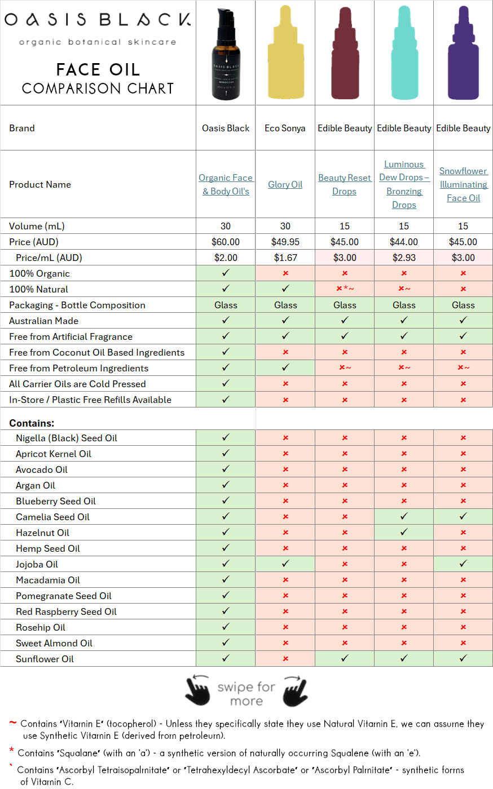The image size is (493, 789).
Task: Click the Contains: section heading
Action: [x=32, y=423]
